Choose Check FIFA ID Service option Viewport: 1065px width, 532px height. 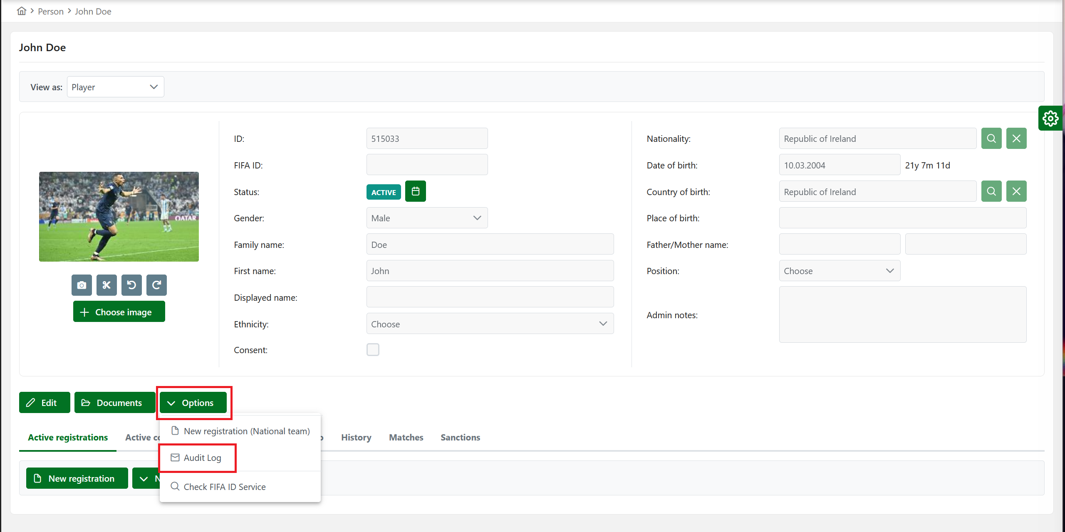pos(225,487)
